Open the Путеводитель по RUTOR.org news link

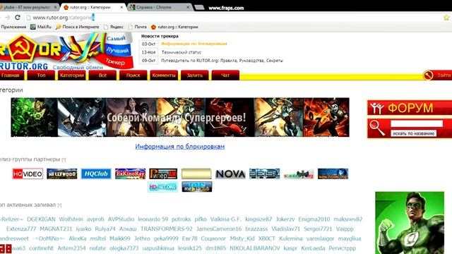[x=222, y=61]
